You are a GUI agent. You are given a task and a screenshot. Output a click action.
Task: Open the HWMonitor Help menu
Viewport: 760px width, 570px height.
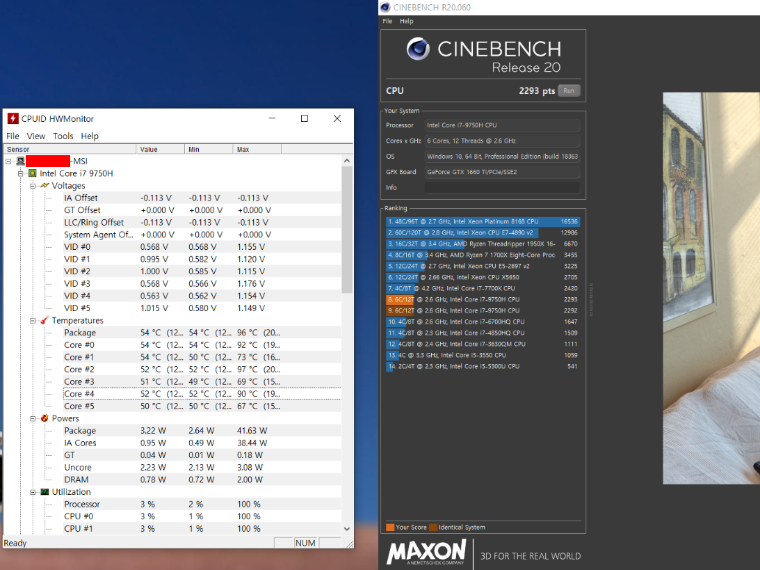click(x=90, y=136)
